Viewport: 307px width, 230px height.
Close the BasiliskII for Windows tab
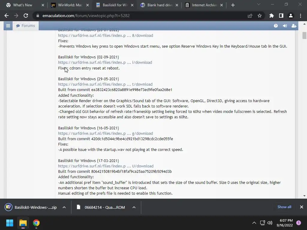pyautogui.click(x=132, y=5)
